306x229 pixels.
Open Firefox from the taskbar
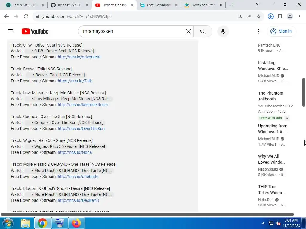point(76,223)
